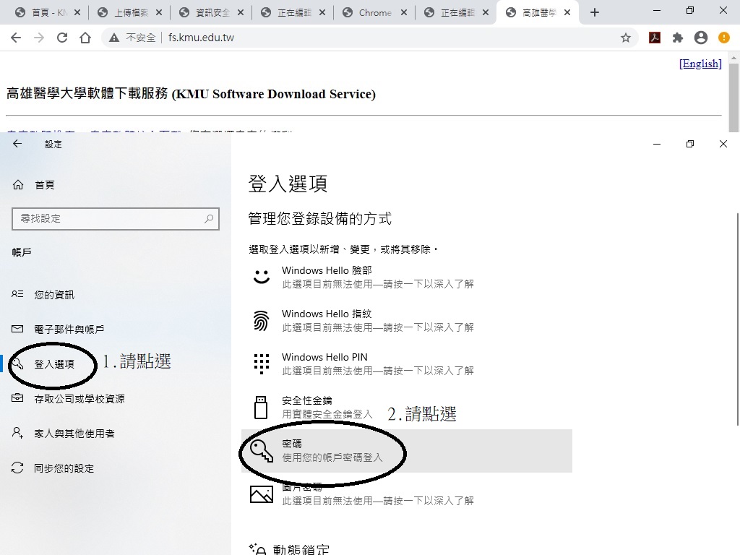
Task: Close the 首頁 - KM browser tab
Action: [77, 13]
